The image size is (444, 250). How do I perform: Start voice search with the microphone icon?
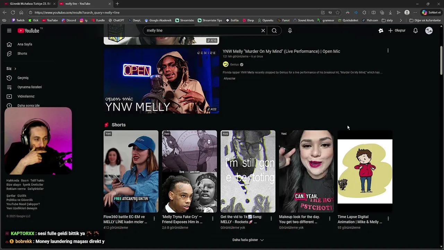coord(290,31)
